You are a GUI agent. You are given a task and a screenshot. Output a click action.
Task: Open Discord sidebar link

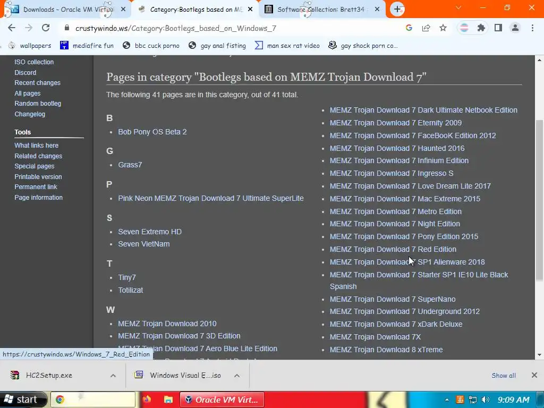point(25,72)
